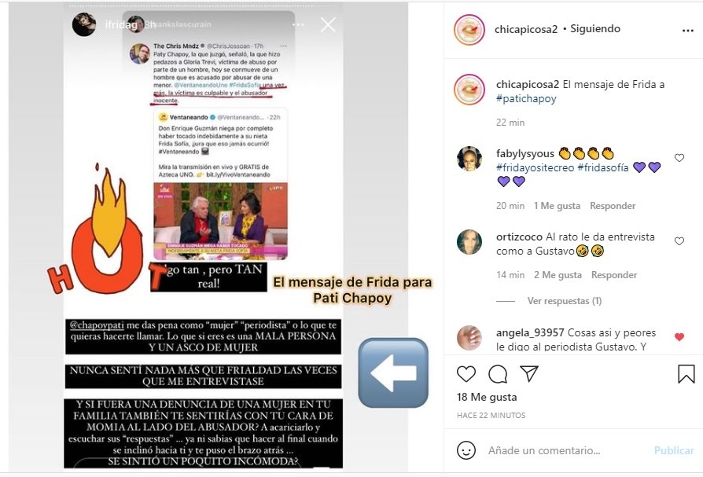Reply to ortizcoco's comment
The height and width of the screenshot is (477, 703).
pyautogui.click(x=614, y=274)
